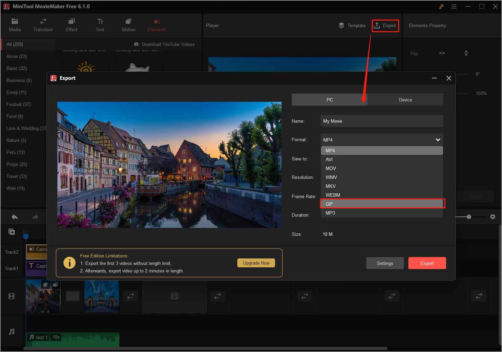502x352 pixels.
Task: Click the add track icon
Action: tap(12, 232)
